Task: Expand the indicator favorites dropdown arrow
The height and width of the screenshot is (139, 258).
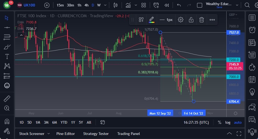Action: (x=136, y=5)
